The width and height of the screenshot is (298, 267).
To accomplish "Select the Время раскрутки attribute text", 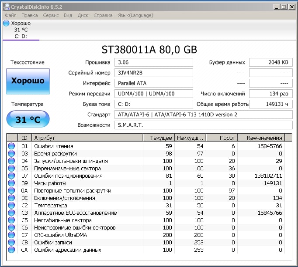I will coord(55,153).
